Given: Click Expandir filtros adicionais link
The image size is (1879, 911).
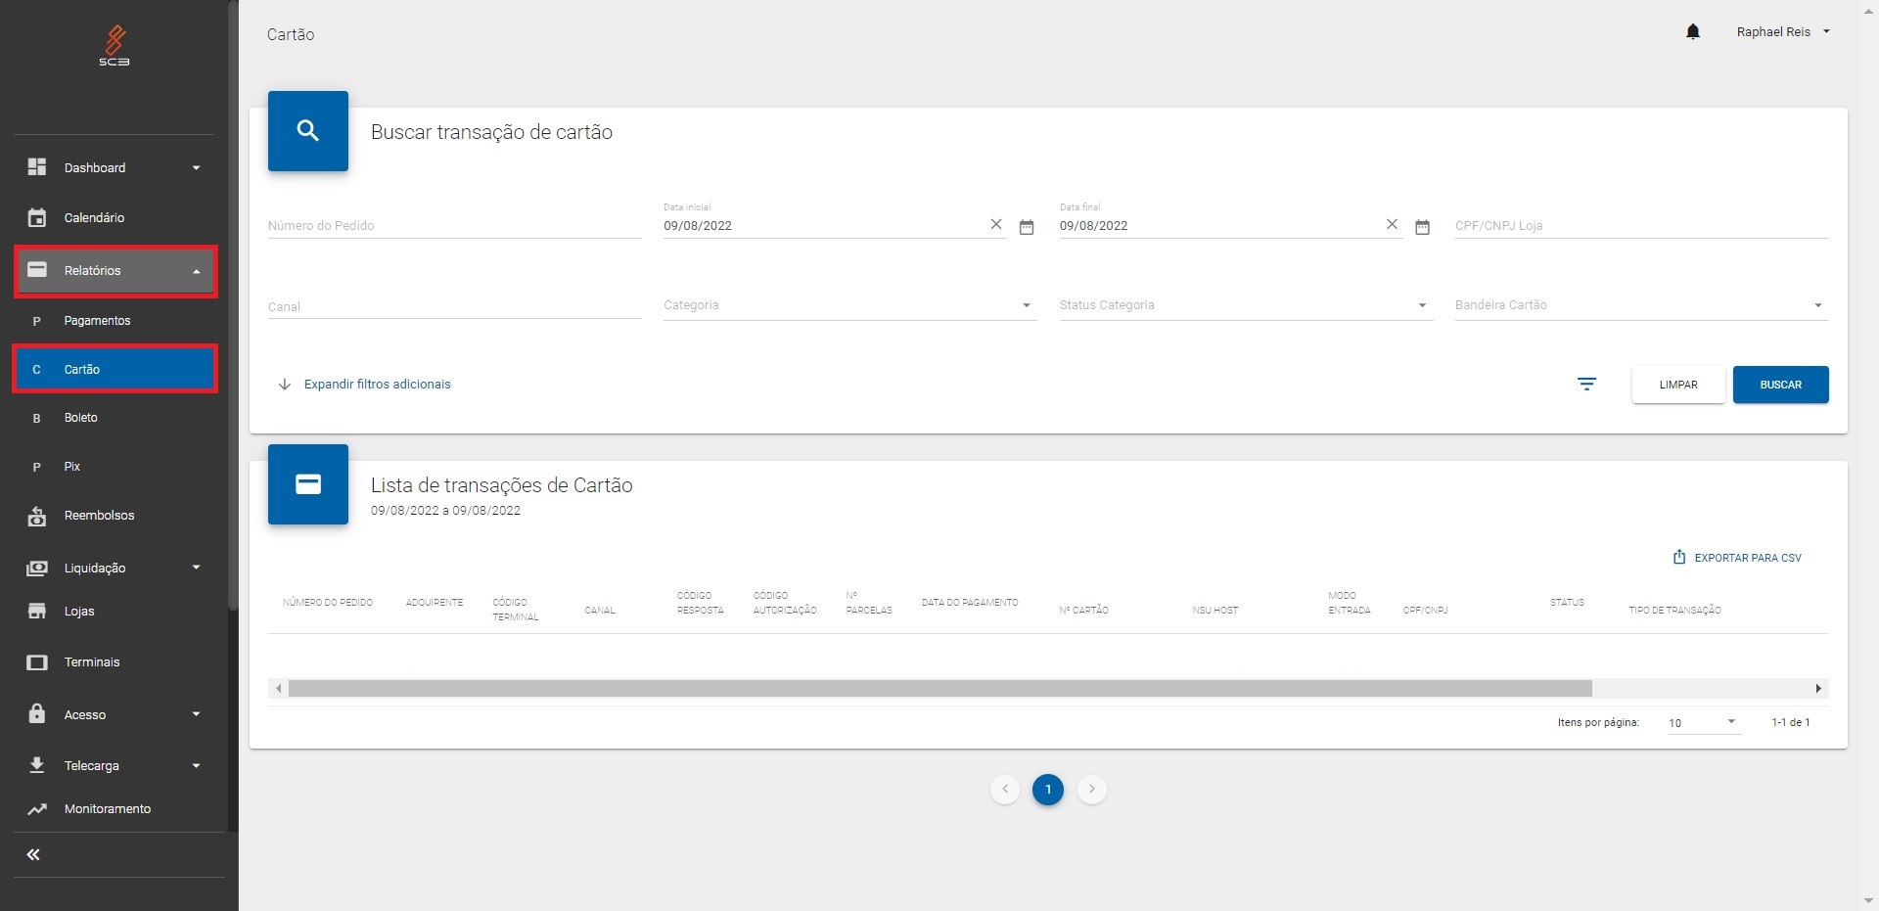Looking at the screenshot, I should (x=377, y=385).
